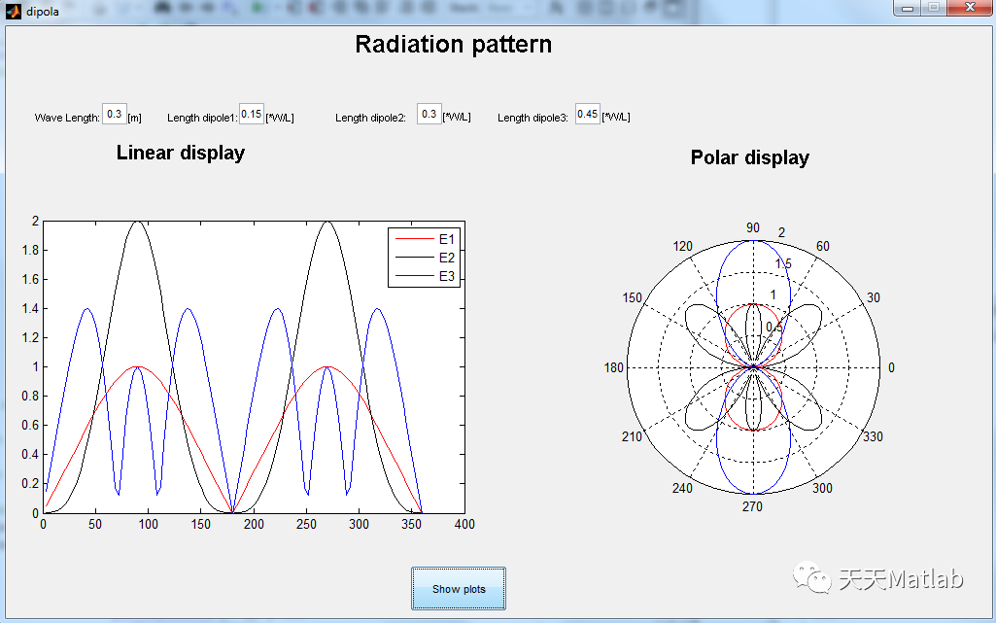The height and width of the screenshot is (623, 996).
Task: Click the 1.8 y-axis tick label
Action: click(x=30, y=250)
